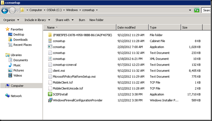Select the ccmsetup-ccmeval file icon
Image resolution: width=212 pixels, height=121 pixels.
pyautogui.click(x=50, y=65)
